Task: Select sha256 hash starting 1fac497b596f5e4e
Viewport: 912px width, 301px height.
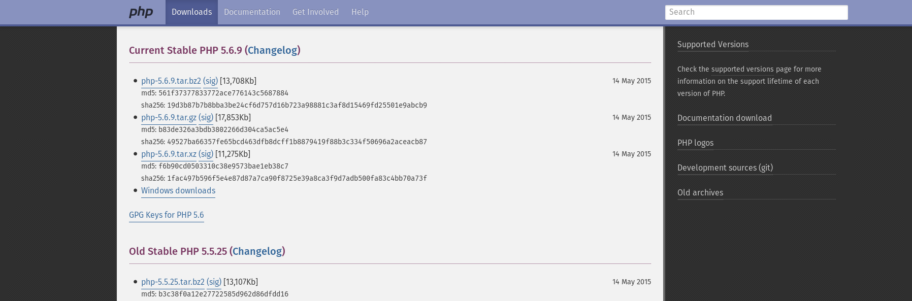Action: [x=297, y=178]
